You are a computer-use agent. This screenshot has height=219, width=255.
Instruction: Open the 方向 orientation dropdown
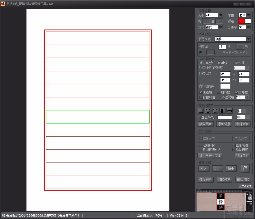(220, 27)
